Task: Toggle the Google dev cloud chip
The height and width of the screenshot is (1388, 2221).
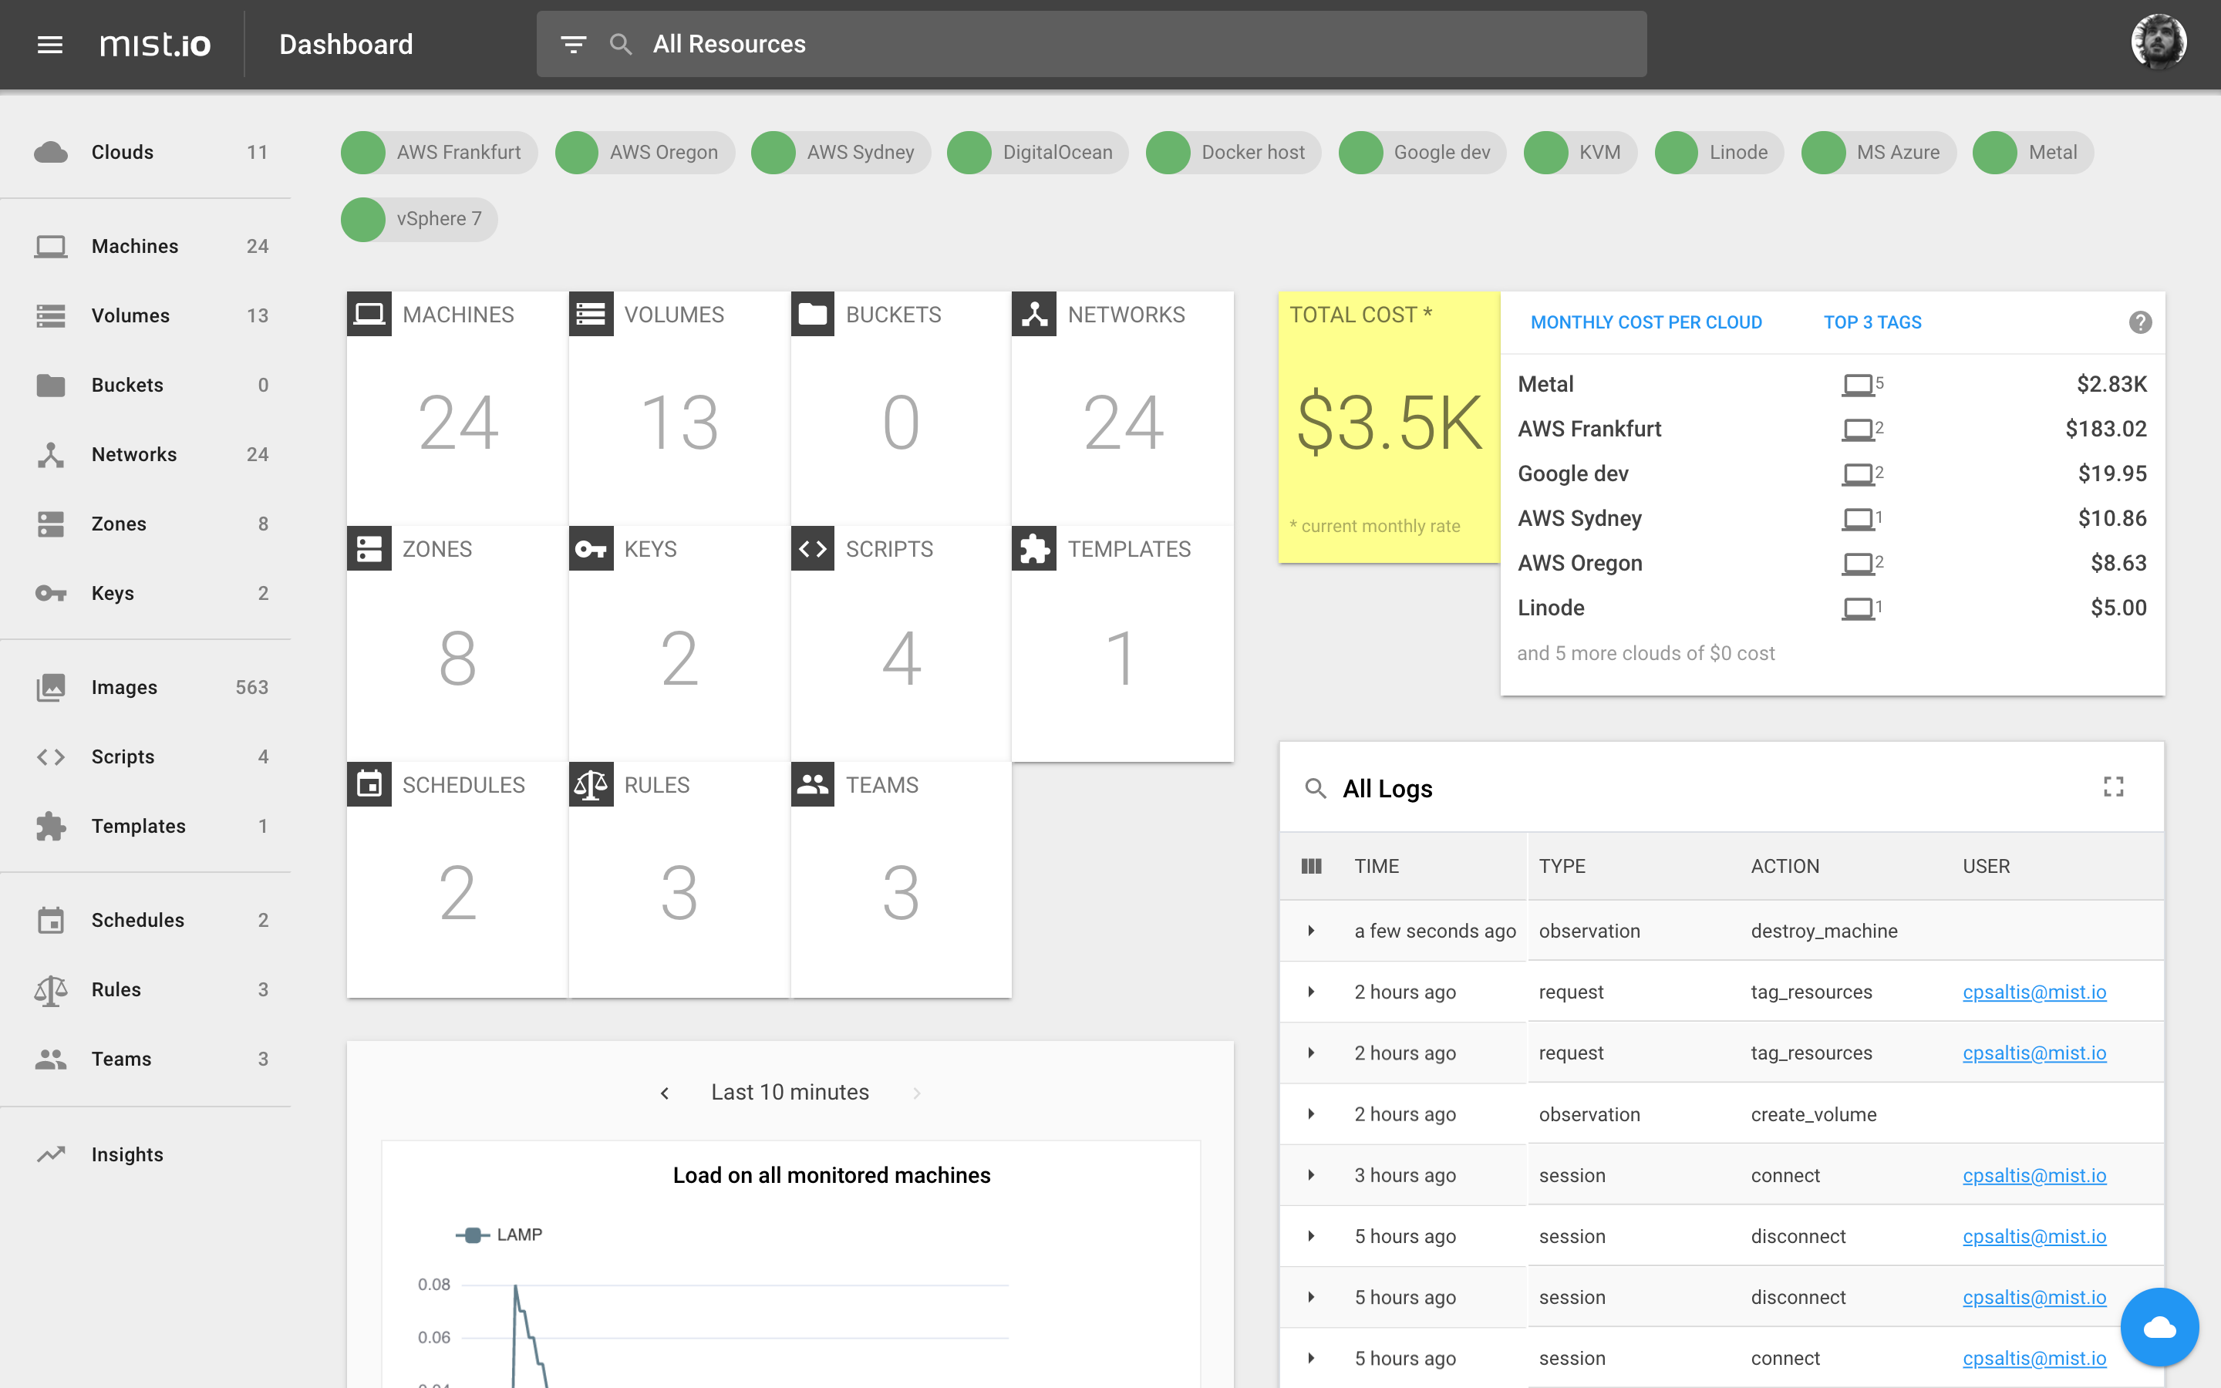Action: [x=1423, y=153]
